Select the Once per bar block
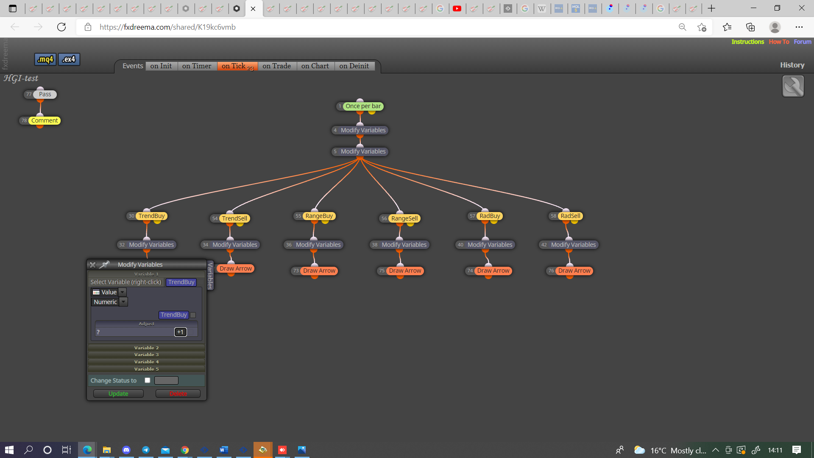The height and width of the screenshot is (458, 814). click(x=363, y=106)
